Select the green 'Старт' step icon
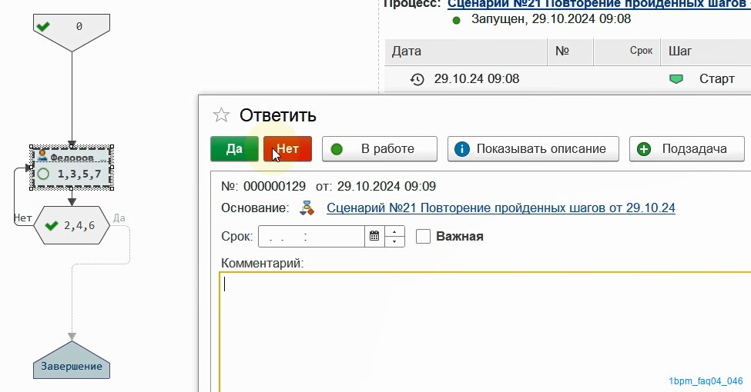Viewport: 751px width, 392px height. (676, 79)
